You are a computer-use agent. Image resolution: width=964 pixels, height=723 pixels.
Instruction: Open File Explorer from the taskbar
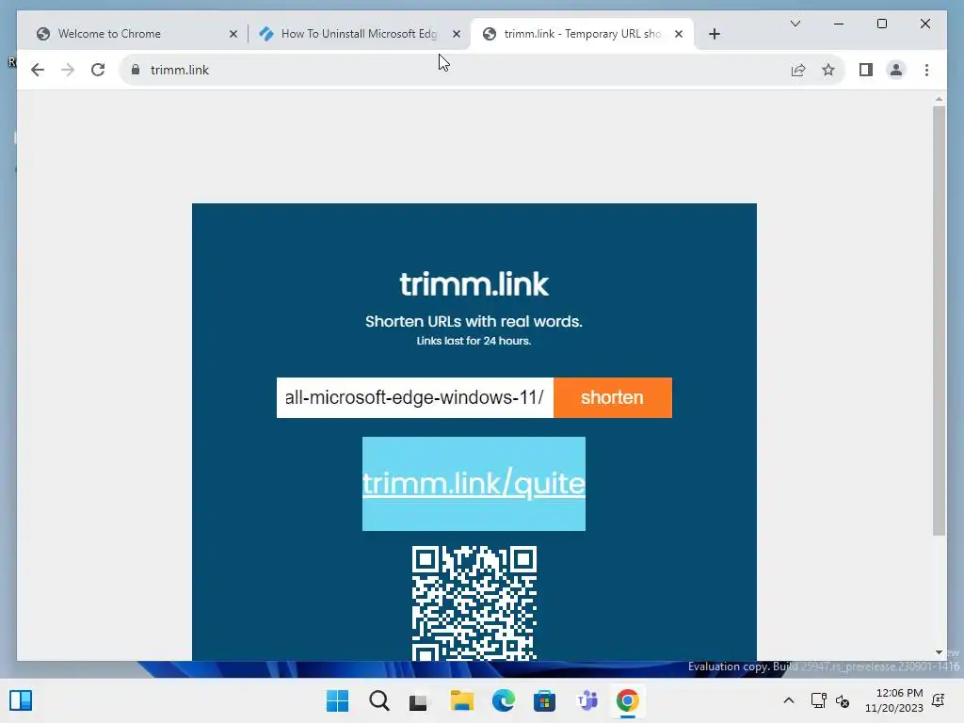click(461, 700)
